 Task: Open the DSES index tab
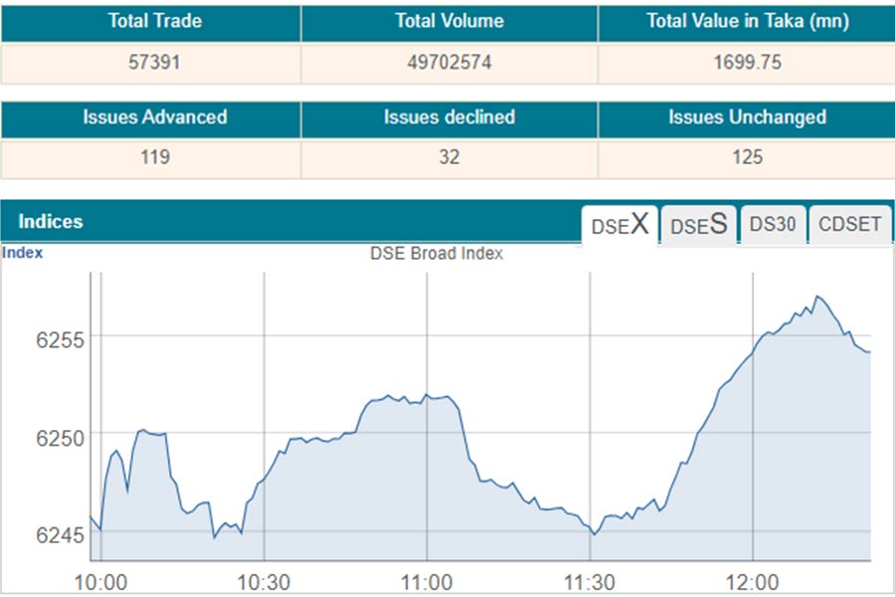[x=698, y=225]
